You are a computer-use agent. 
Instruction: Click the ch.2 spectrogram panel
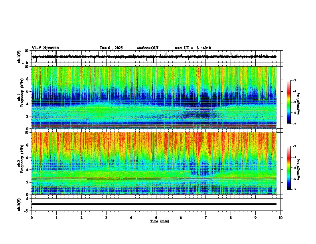(x=154, y=163)
